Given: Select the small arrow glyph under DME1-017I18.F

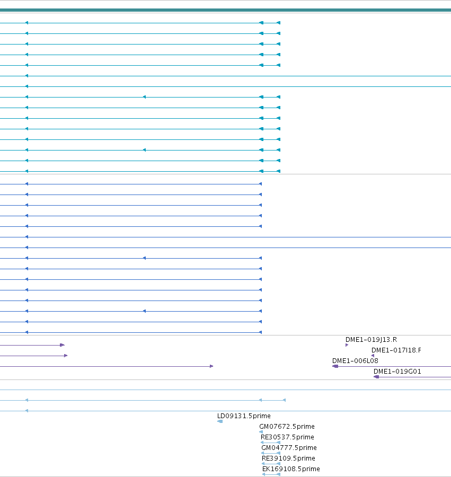Looking at the screenshot, I should click(x=373, y=356).
